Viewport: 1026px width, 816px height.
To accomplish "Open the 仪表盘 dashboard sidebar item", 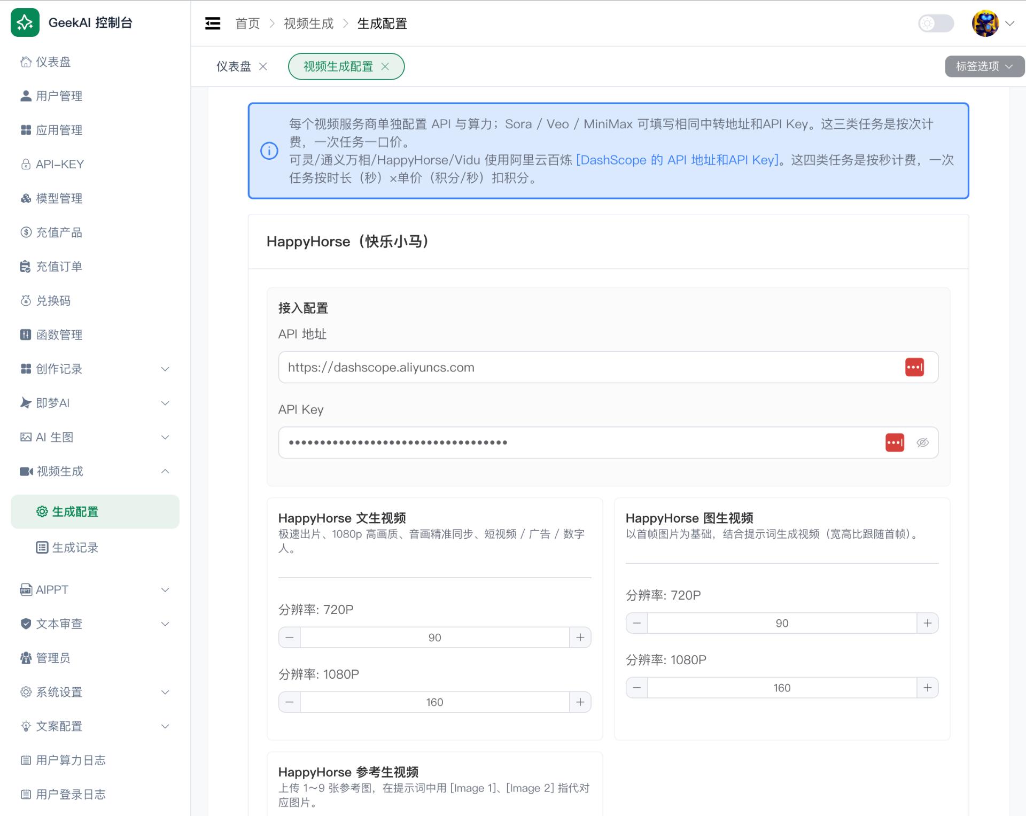I will [95, 62].
